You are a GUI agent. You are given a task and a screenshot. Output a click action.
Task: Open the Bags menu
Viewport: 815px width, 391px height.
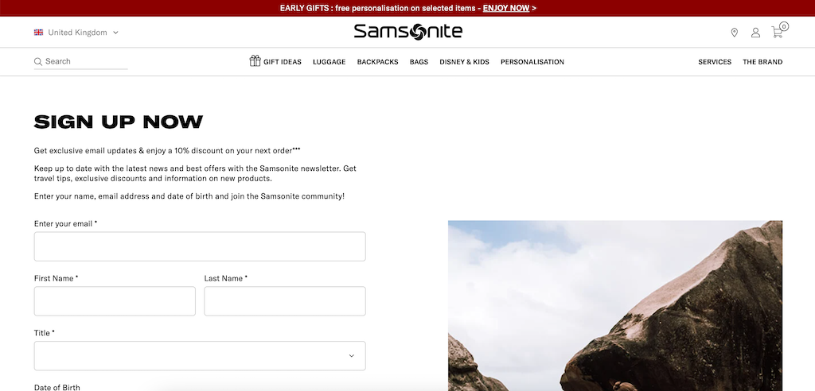pos(419,62)
